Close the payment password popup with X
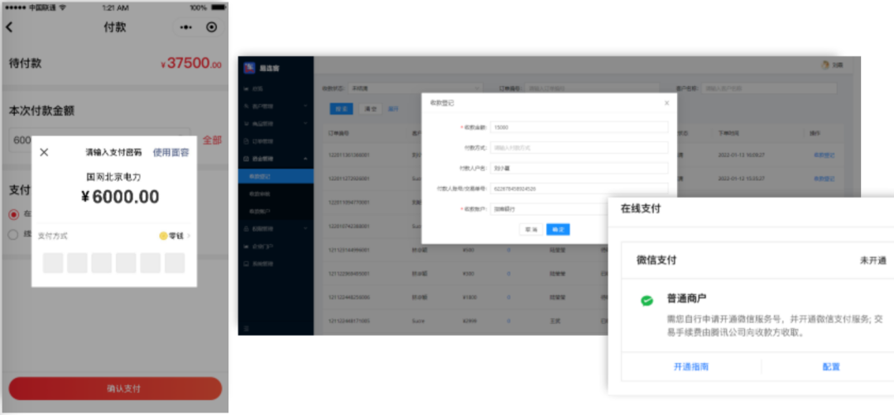The width and height of the screenshot is (894, 415). pyautogui.click(x=45, y=152)
